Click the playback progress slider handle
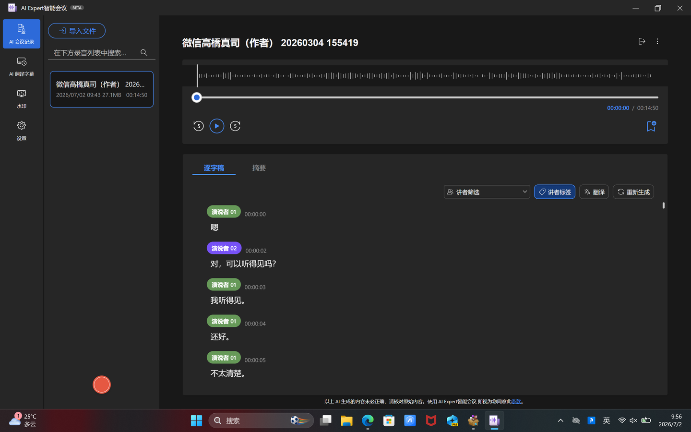The image size is (691, 432). 196,97
